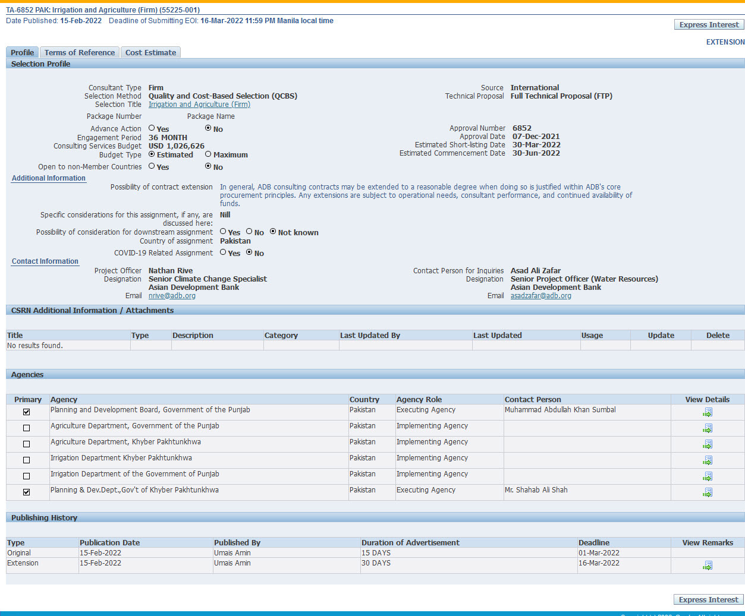
Task: Click the Original publishing history row type
Action: (19, 553)
